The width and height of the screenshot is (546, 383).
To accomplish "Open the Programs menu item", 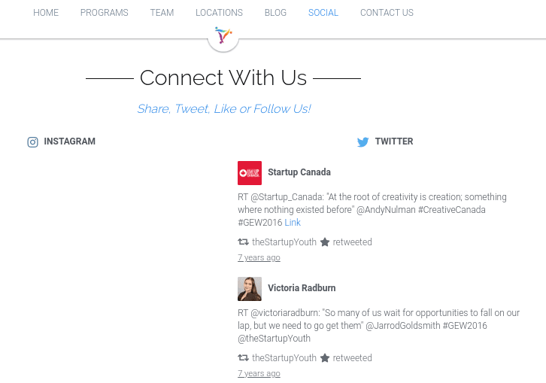I will click(x=105, y=13).
